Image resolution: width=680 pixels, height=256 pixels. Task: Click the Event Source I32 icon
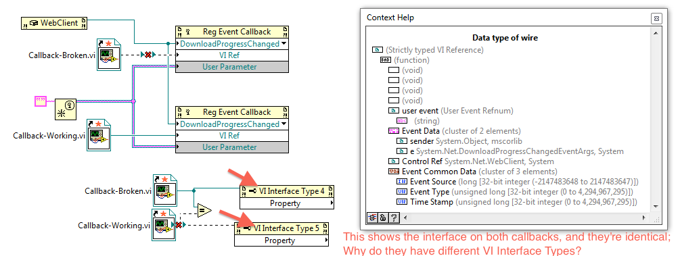tap(402, 182)
